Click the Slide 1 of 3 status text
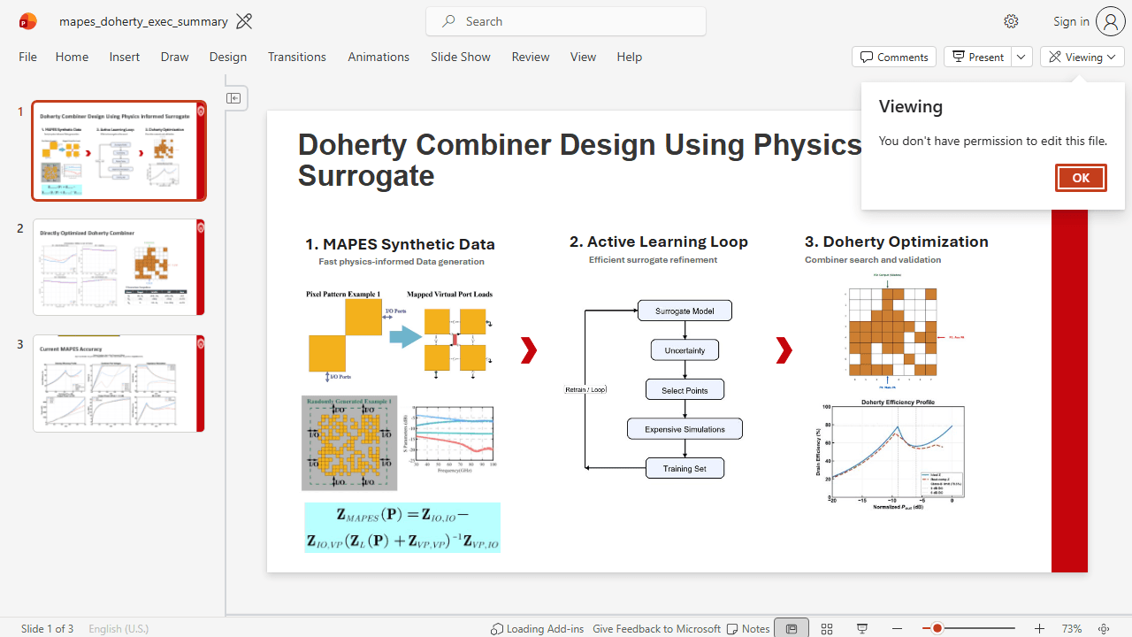This screenshot has height=637, width=1132. pyautogui.click(x=47, y=628)
